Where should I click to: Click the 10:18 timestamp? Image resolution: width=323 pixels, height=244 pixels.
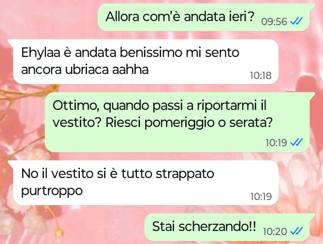[x=261, y=75]
